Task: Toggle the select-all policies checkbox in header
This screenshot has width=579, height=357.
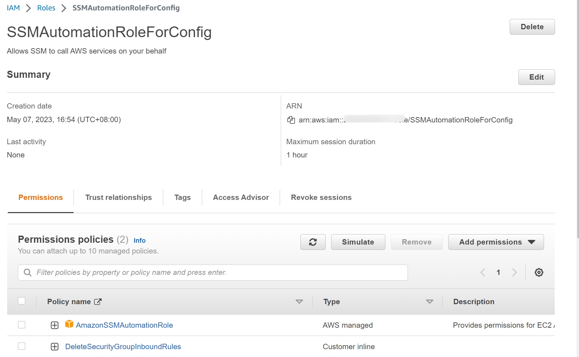Action: coord(22,301)
